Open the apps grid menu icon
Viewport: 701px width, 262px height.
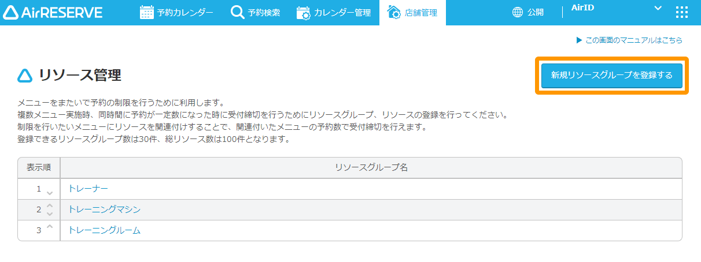pyautogui.click(x=682, y=12)
